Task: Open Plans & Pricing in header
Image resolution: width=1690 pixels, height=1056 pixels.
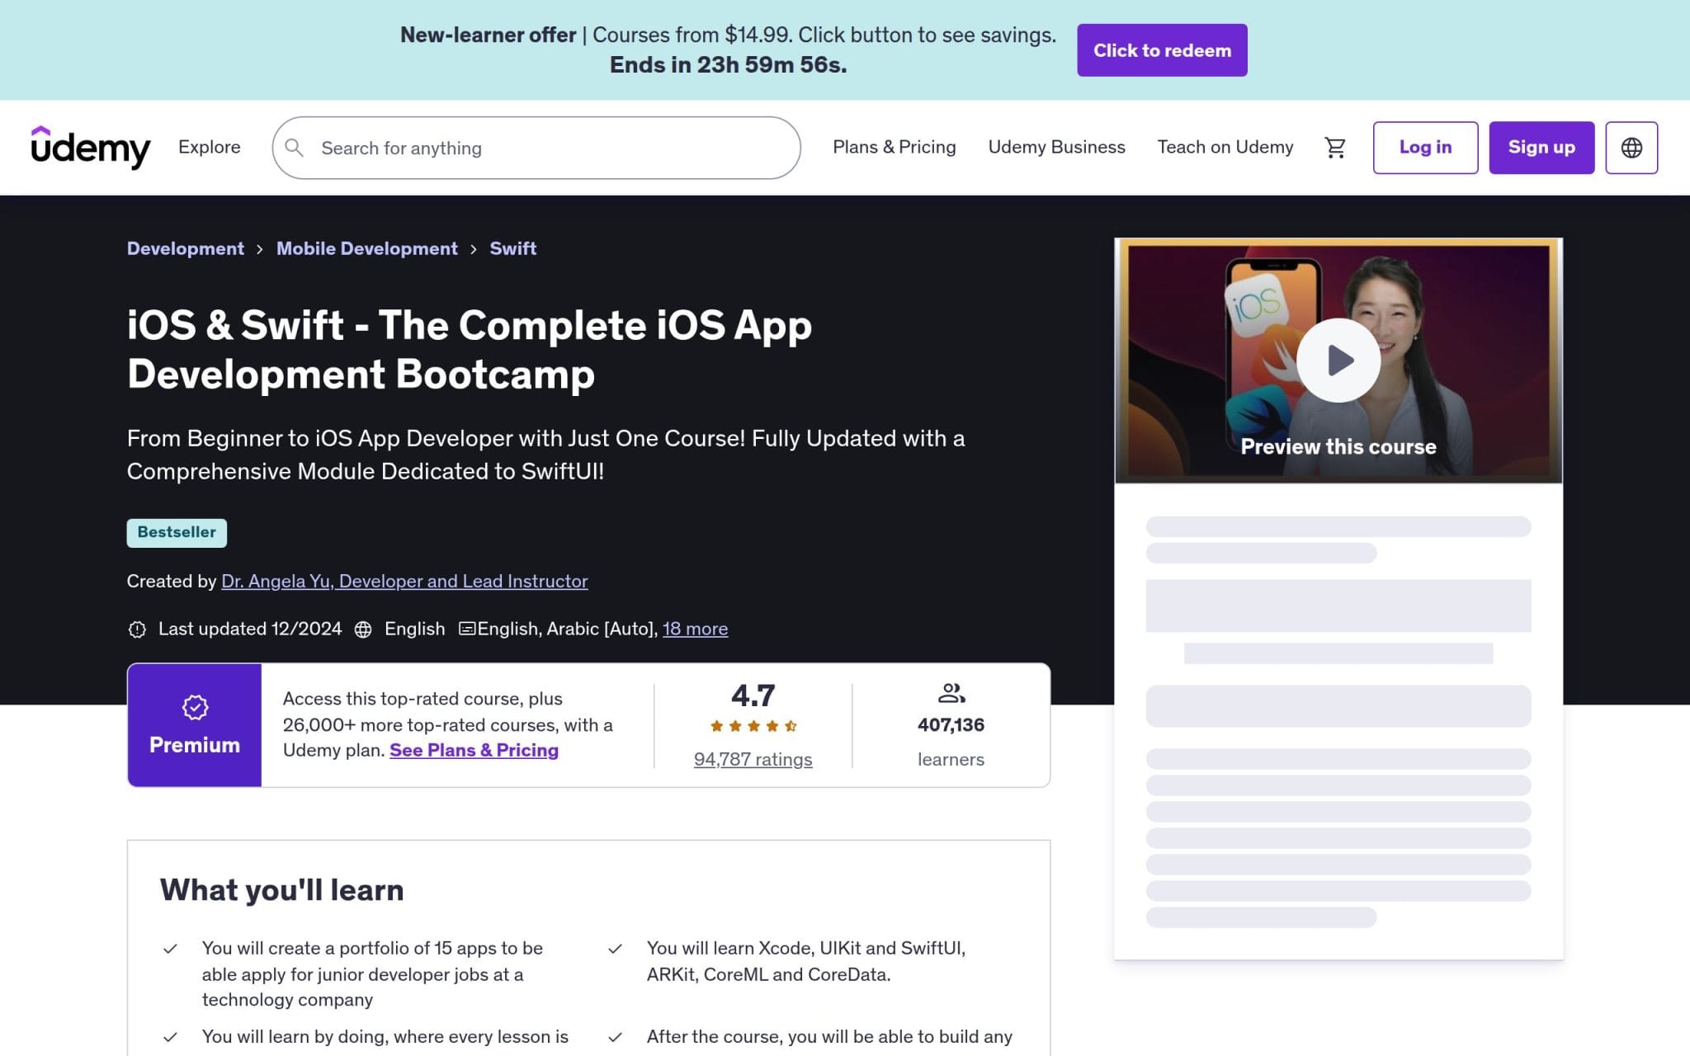Action: pos(894,147)
